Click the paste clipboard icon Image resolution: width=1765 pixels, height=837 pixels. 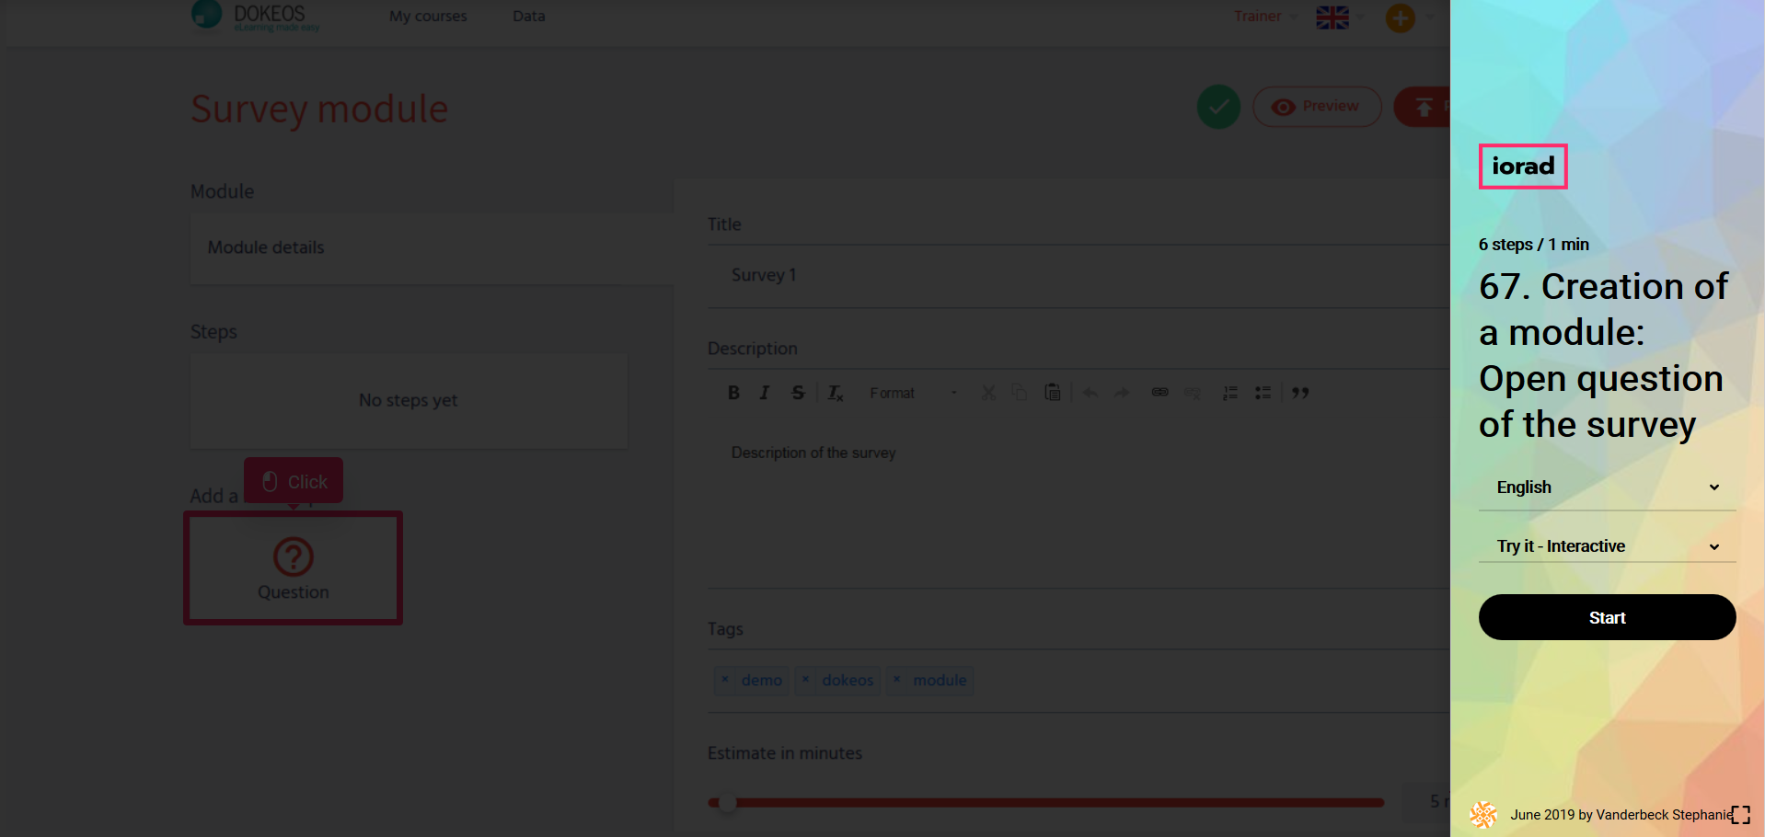(x=1052, y=393)
